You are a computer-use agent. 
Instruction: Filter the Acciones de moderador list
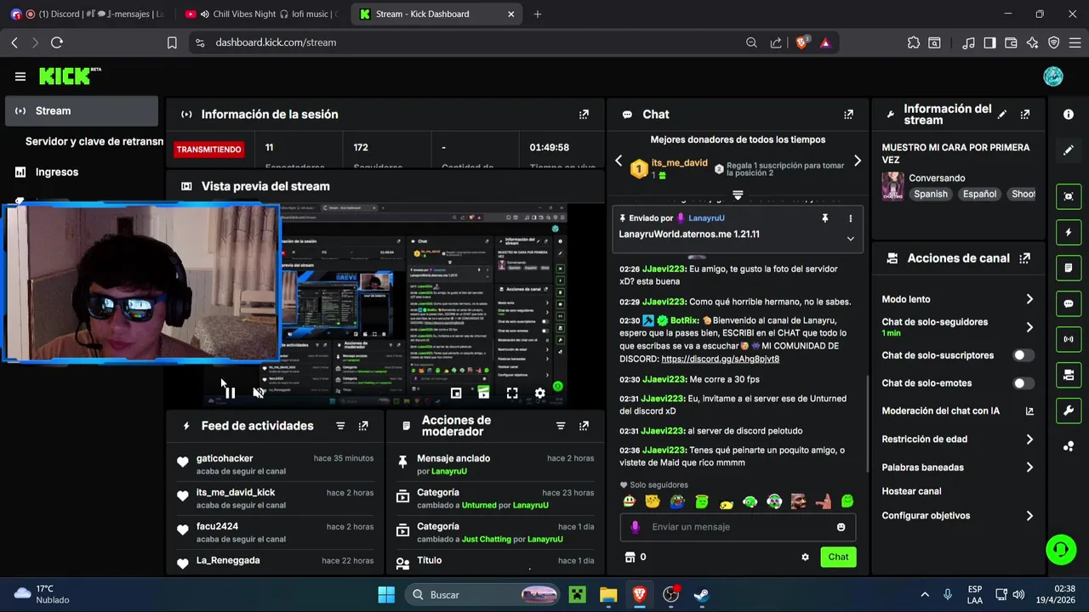point(561,426)
